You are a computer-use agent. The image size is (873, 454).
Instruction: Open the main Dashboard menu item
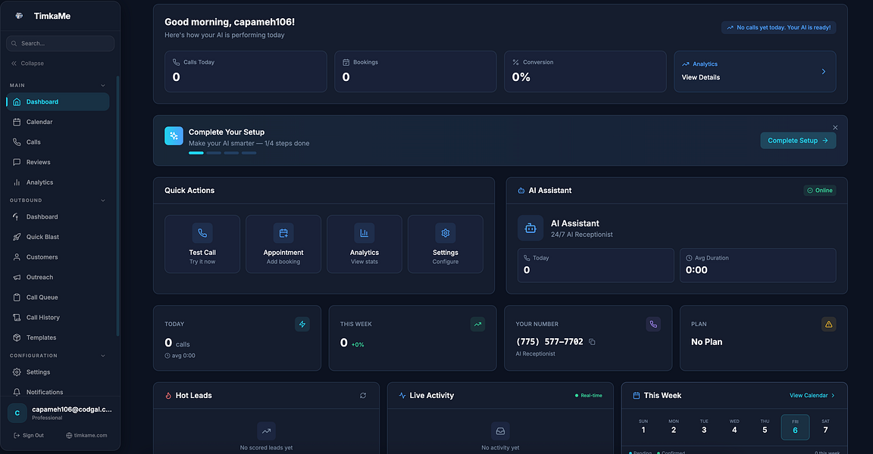[58, 101]
